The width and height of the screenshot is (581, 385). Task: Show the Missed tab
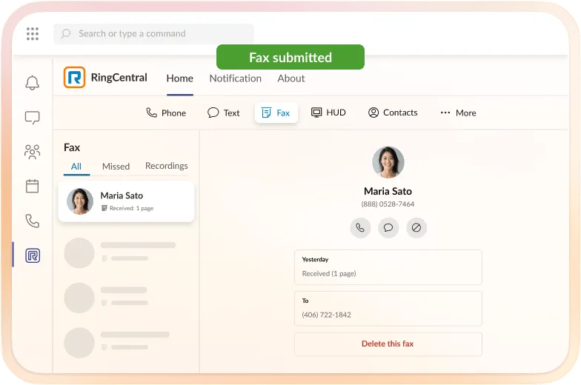116,167
